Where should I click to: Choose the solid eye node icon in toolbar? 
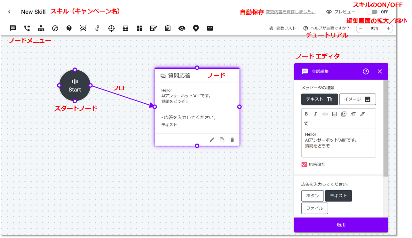[x=182, y=28]
